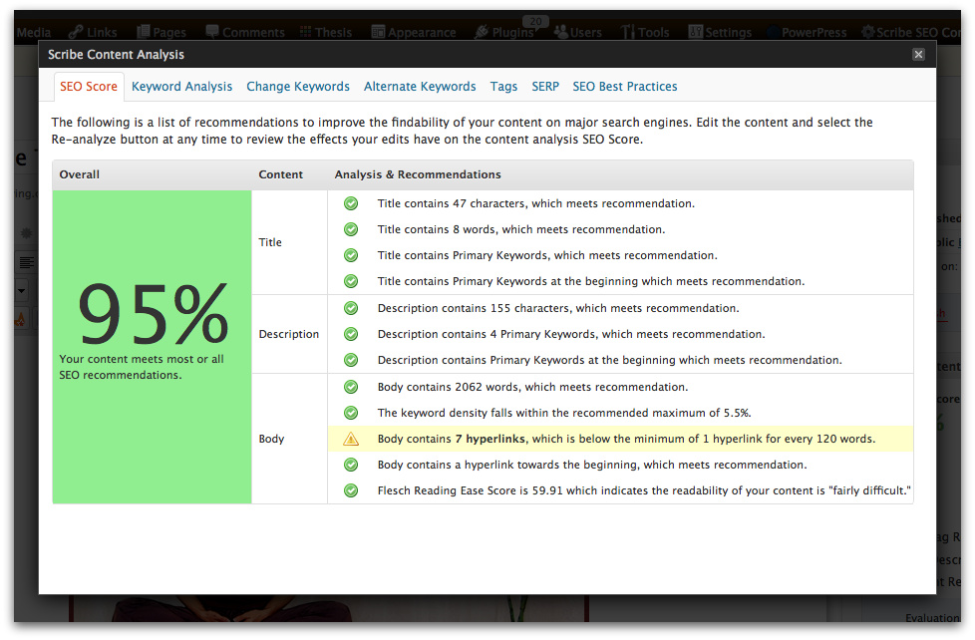Viewport: 975px width, 640px height.
Task: Click the Scribe SEO gear icon in the background menu
Action: click(867, 32)
